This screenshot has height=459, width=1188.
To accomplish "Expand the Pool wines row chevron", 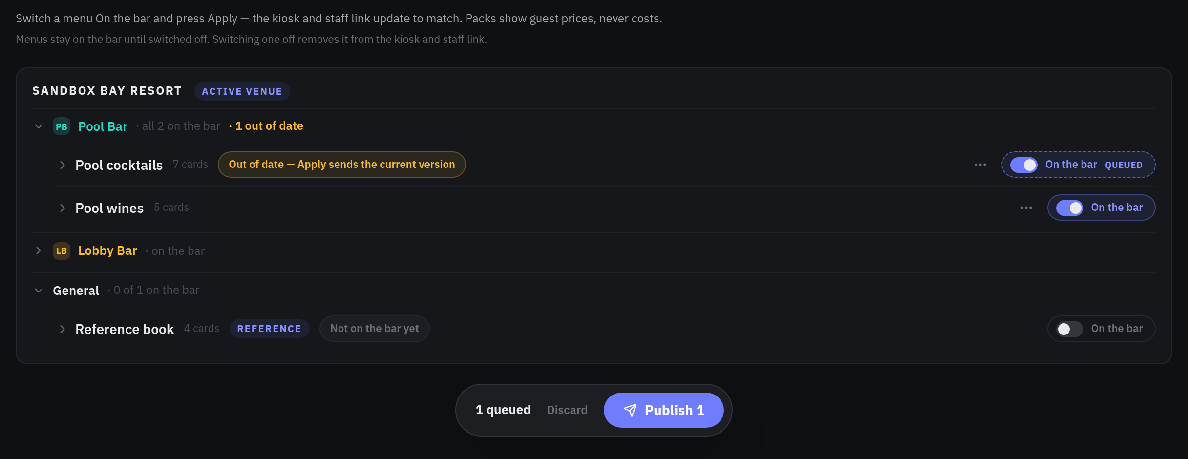I will [62, 208].
